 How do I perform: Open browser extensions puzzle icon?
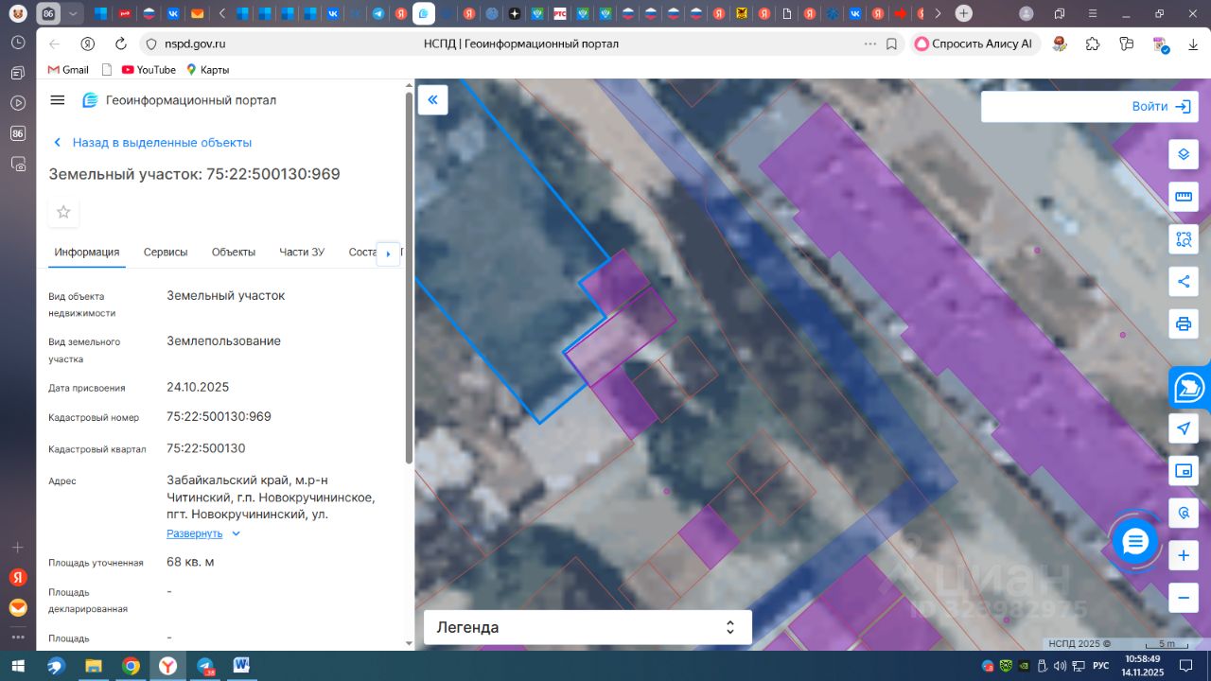click(x=1093, y=44)
